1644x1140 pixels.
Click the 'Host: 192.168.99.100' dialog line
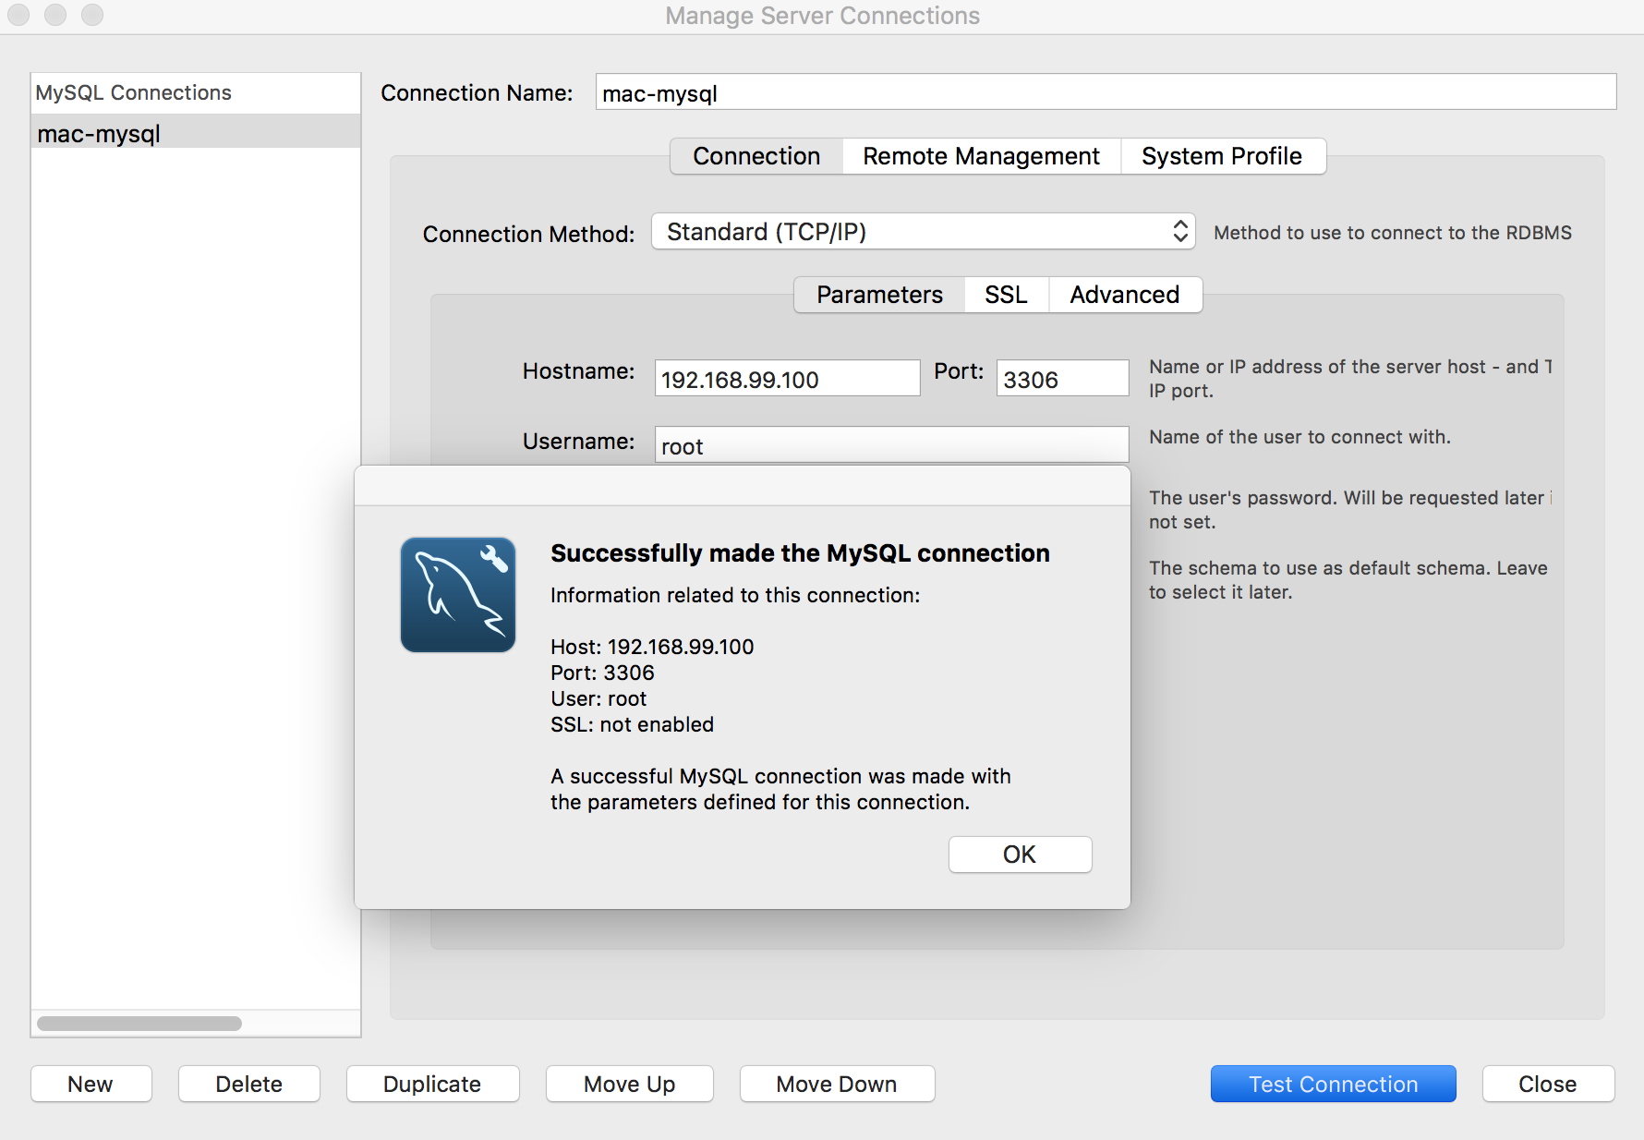(x=652, y=647)
